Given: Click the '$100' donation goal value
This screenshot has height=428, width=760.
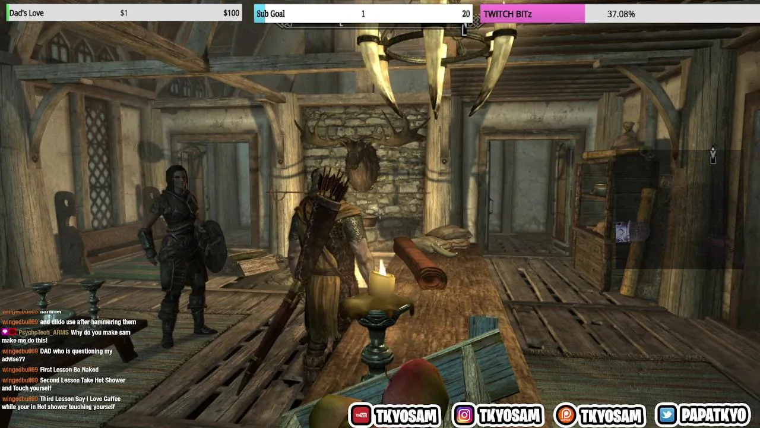Looking at the screenshot, I should point(232,13).
